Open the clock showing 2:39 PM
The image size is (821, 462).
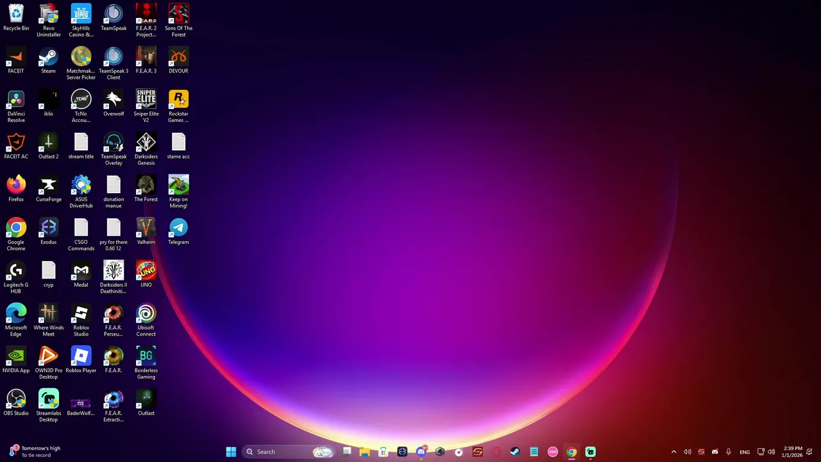click(792, 452)
